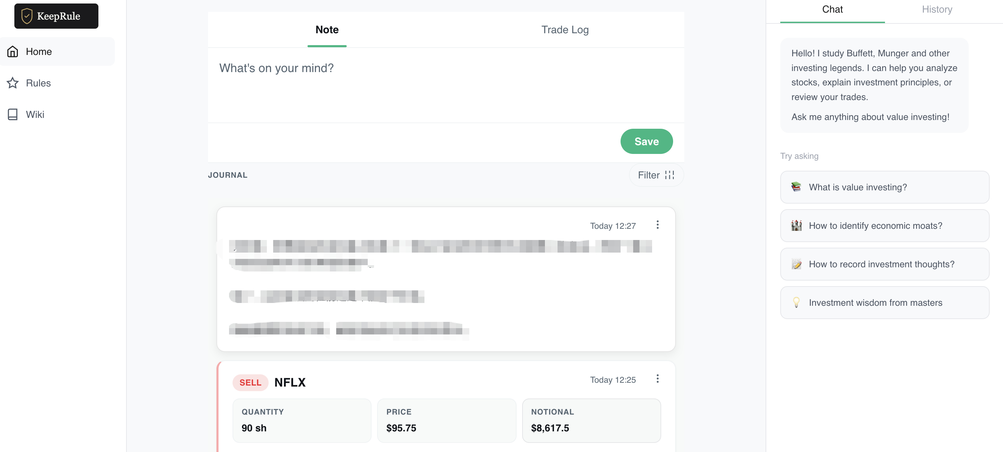Open the books icon on value investing prompt
This screenshot has height=452, width=1003.
tap(796, 187)
